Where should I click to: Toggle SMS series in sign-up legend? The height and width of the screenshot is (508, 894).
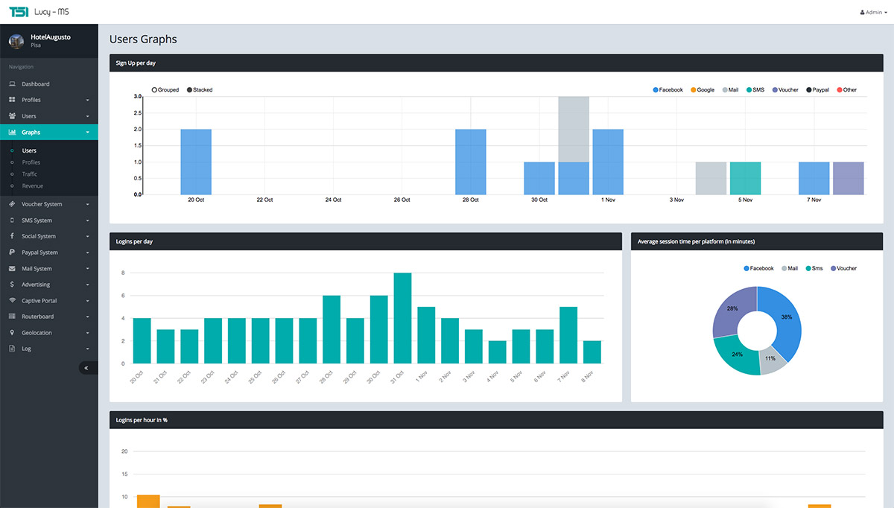pyautogui.click(x=755, y=90)
